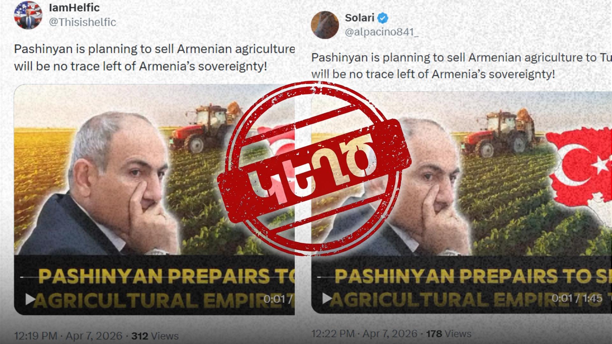Click the Solari display name
Image resolution: width=612 pixels, height=344 pixels.
tap(360, 18)
